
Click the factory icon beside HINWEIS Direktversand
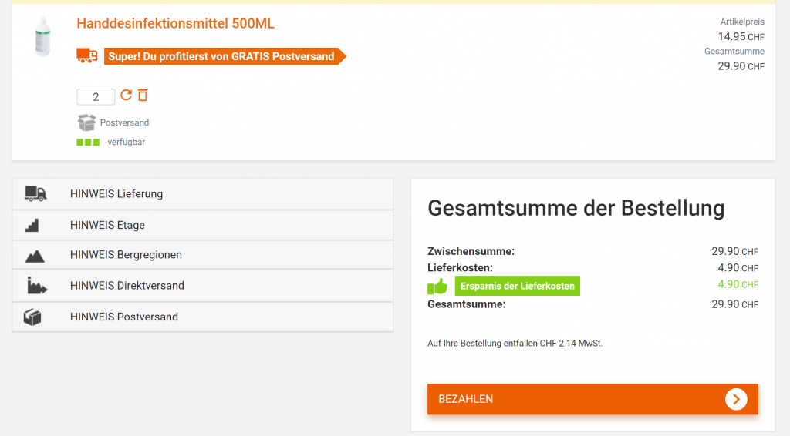tap(36, 286)
